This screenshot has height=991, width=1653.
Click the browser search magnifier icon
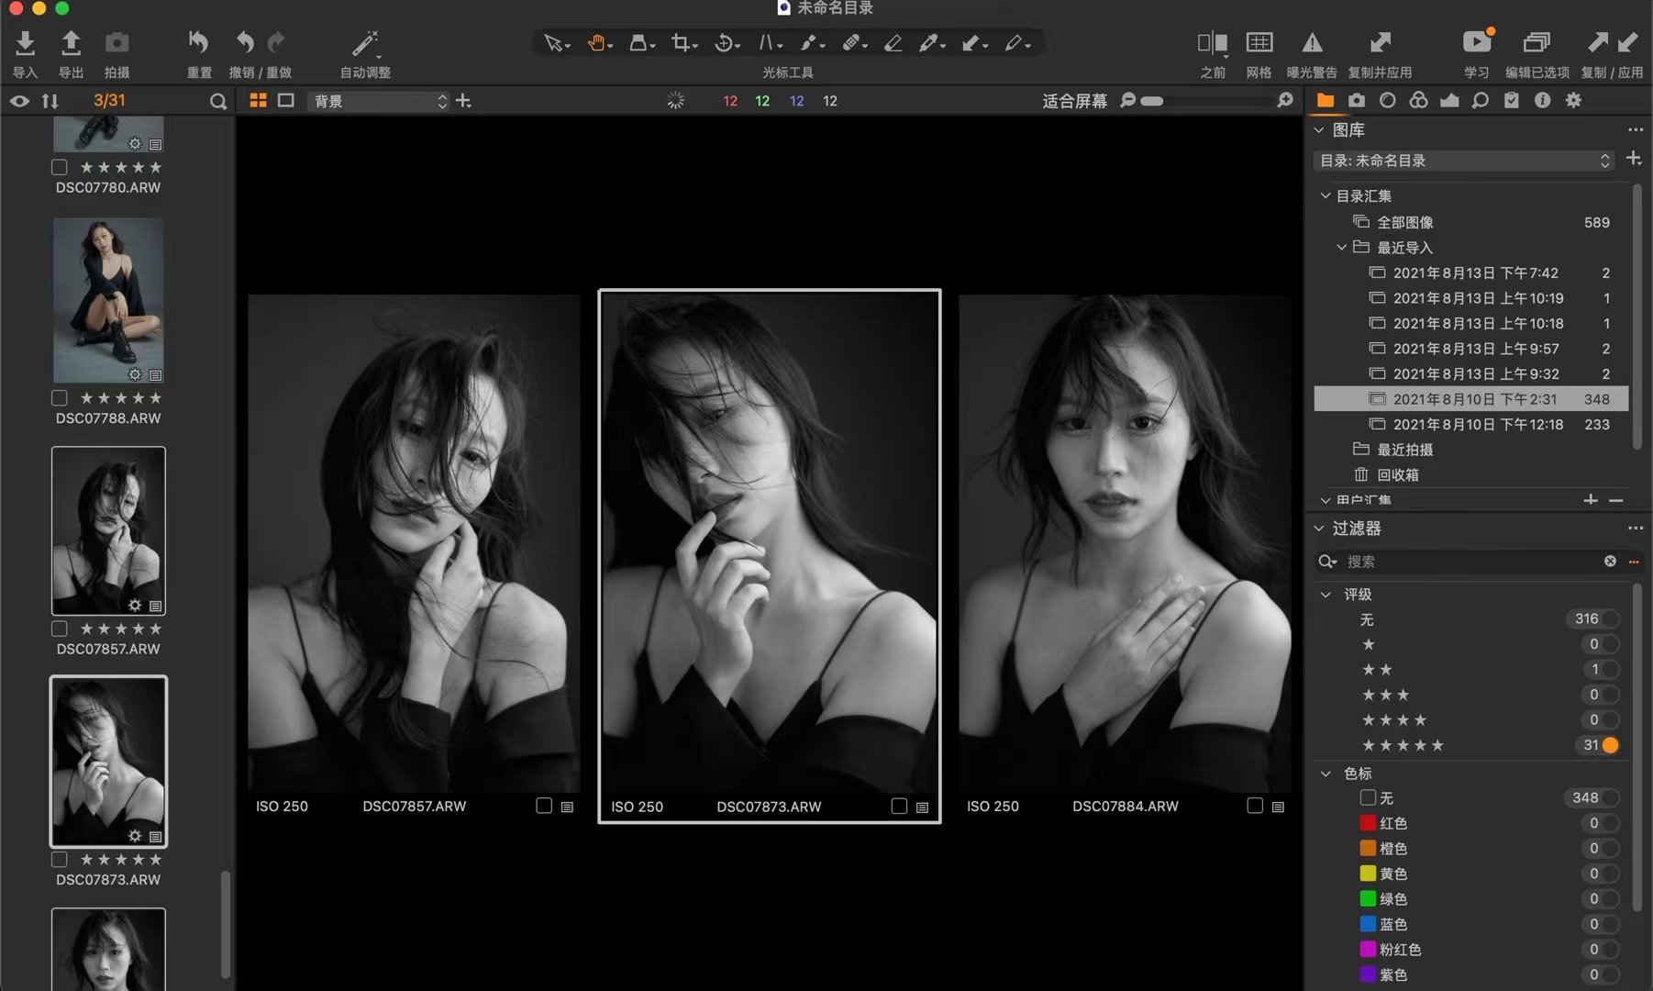(x=217, y=101)
